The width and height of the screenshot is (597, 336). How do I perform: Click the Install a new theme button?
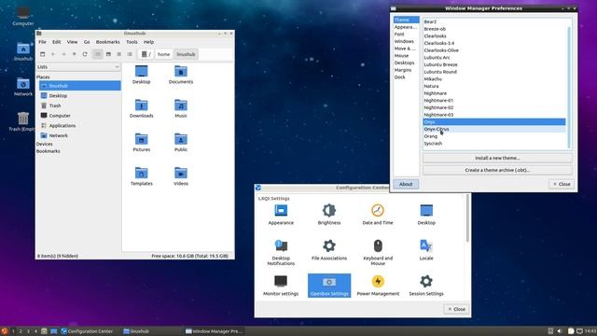(497, 158)
